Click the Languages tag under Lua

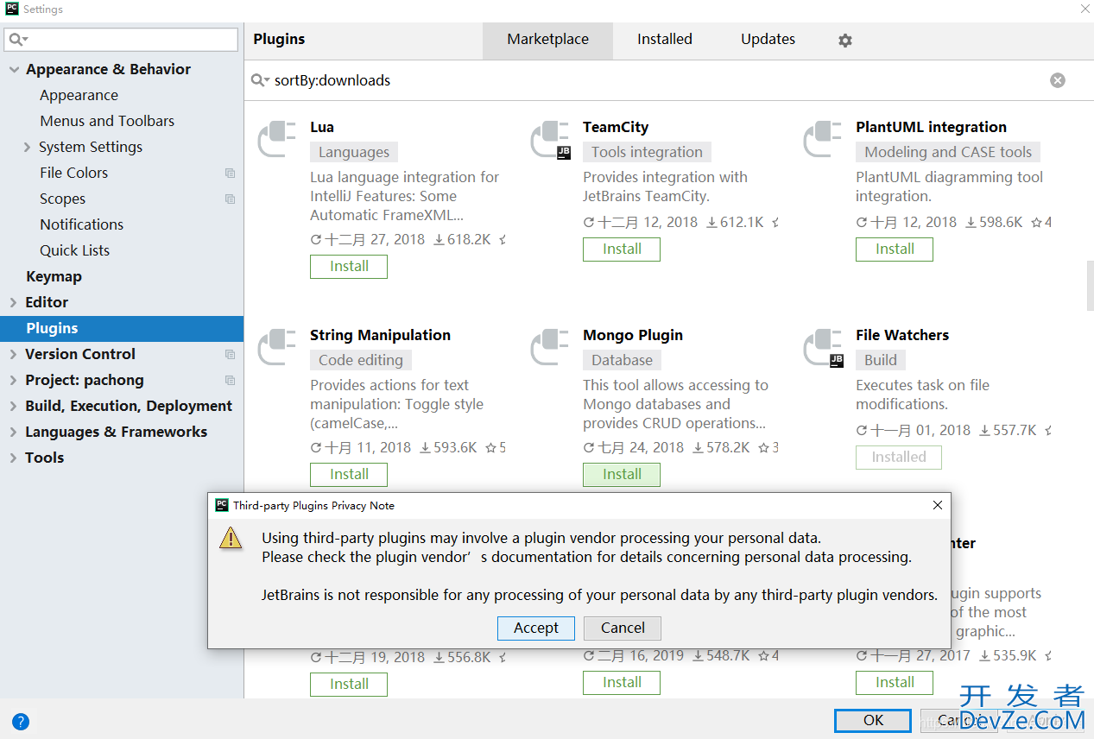[354, 152]
